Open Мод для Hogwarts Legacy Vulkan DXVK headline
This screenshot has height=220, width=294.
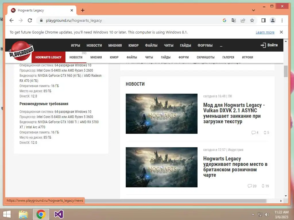pyautogui.click(x=234, y=113)
